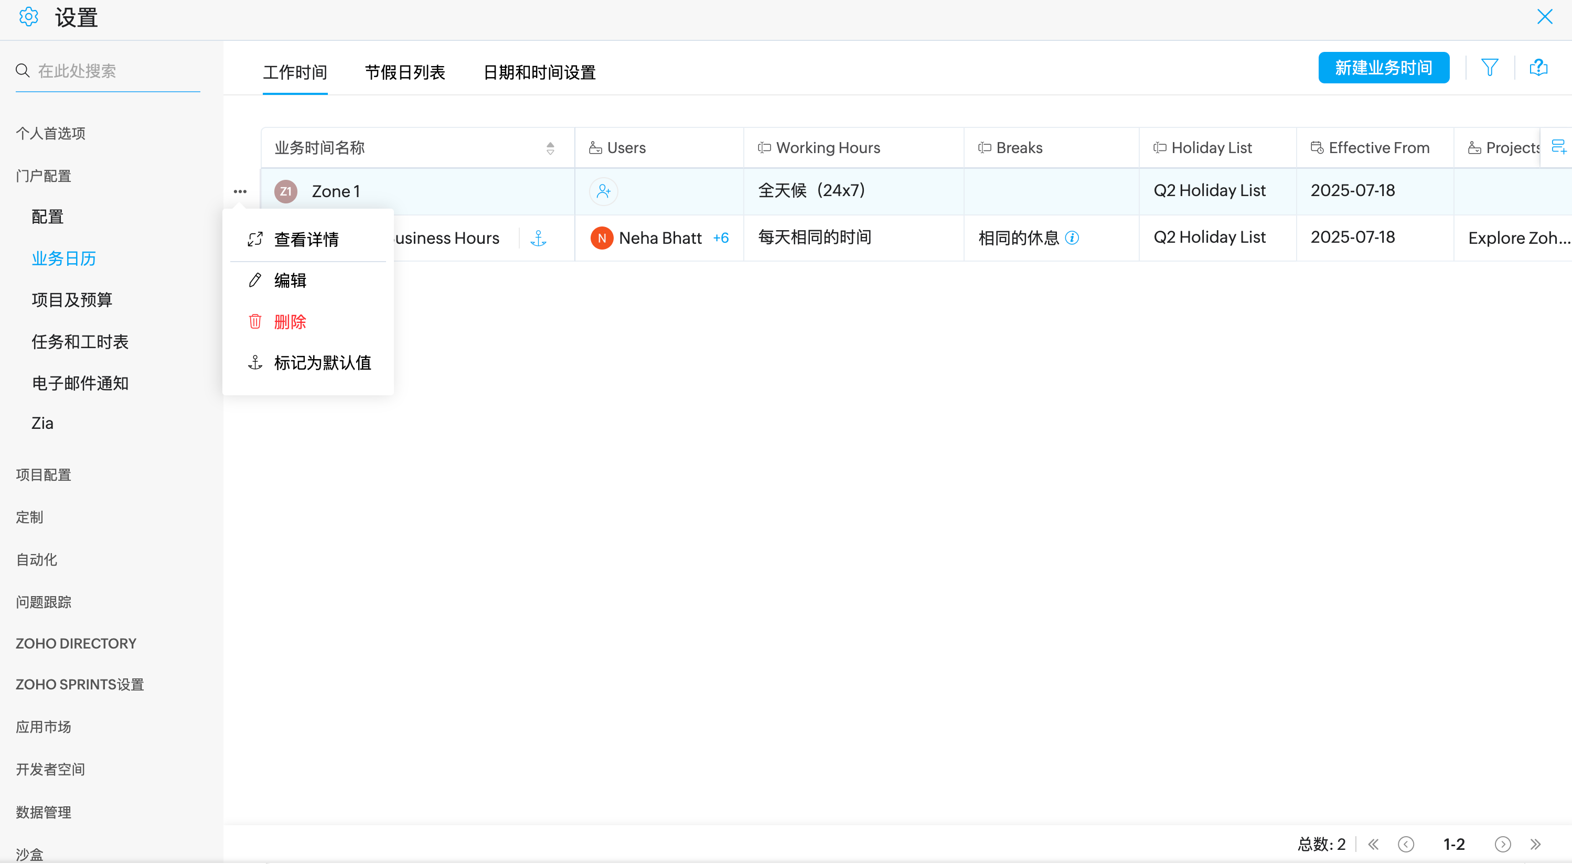Open the 日期和时间设置 tab
The height and width of the screenshot is (864, 1572).
tap(539, 72)
